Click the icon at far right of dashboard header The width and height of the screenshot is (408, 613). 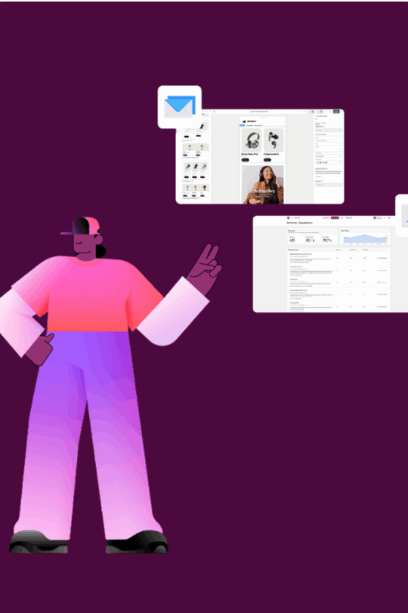coord(389,218)
